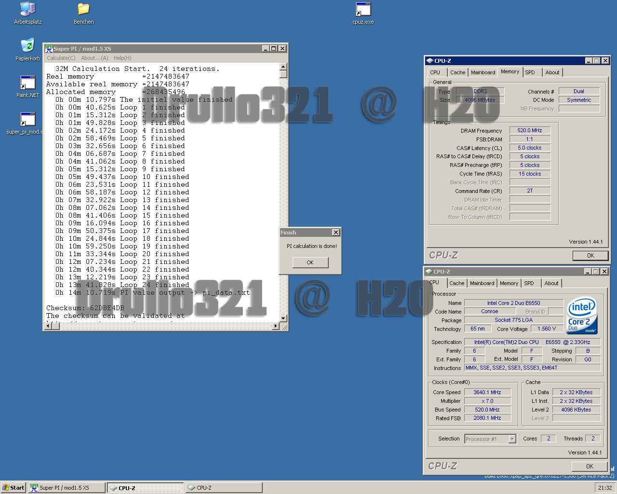
Task: Click the Command Rate 2T value
Action: pyautogui.click(x=530, y=191)
